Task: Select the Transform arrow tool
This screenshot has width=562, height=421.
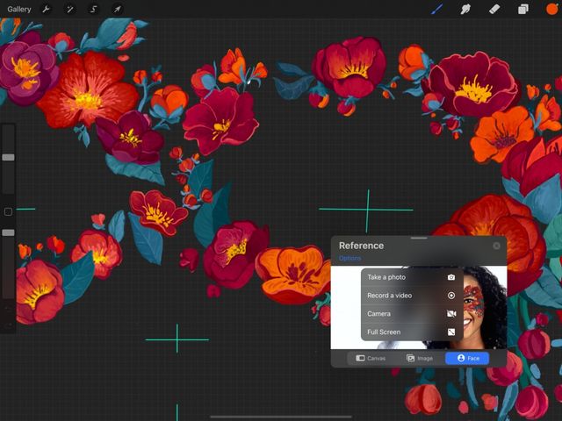Action: coord(117,10)
